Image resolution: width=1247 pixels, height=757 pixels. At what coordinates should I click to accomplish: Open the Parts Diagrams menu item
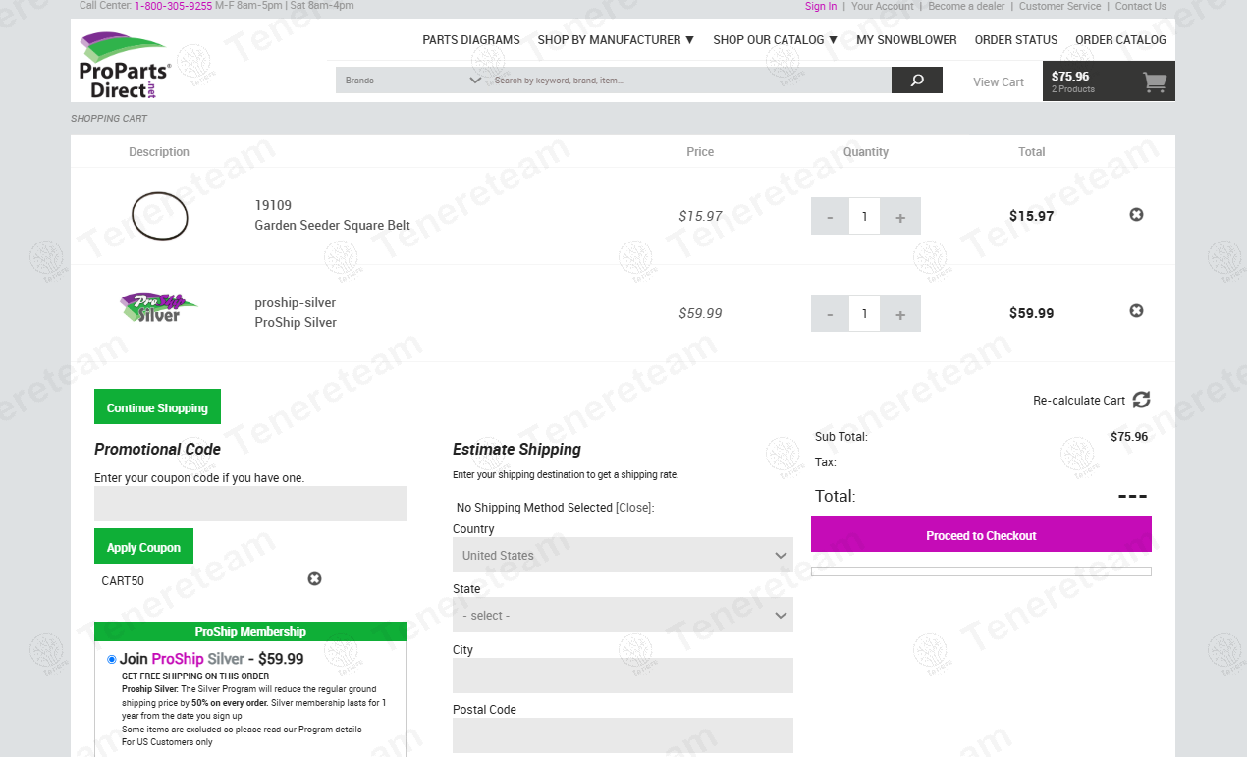tap(471, 40)
